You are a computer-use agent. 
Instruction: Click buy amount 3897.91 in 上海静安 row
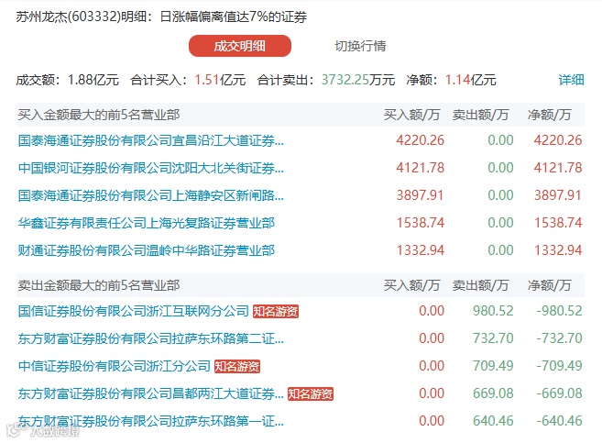[x=421, y=195]
